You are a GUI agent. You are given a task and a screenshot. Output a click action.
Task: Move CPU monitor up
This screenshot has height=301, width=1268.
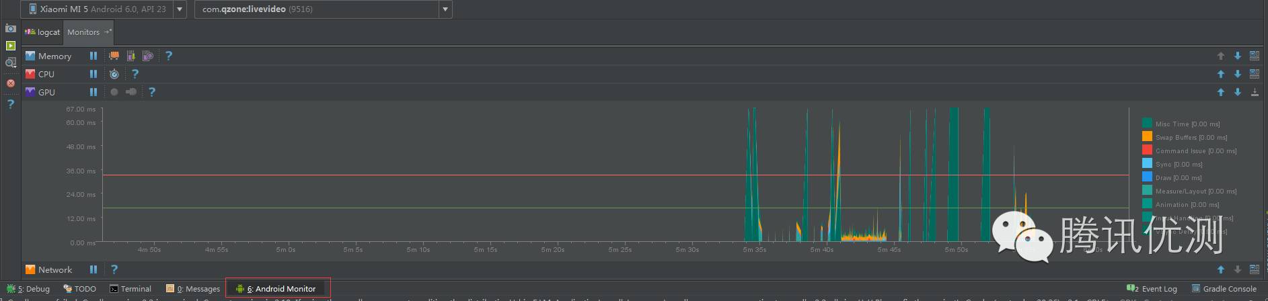(x=1220, y=74)
